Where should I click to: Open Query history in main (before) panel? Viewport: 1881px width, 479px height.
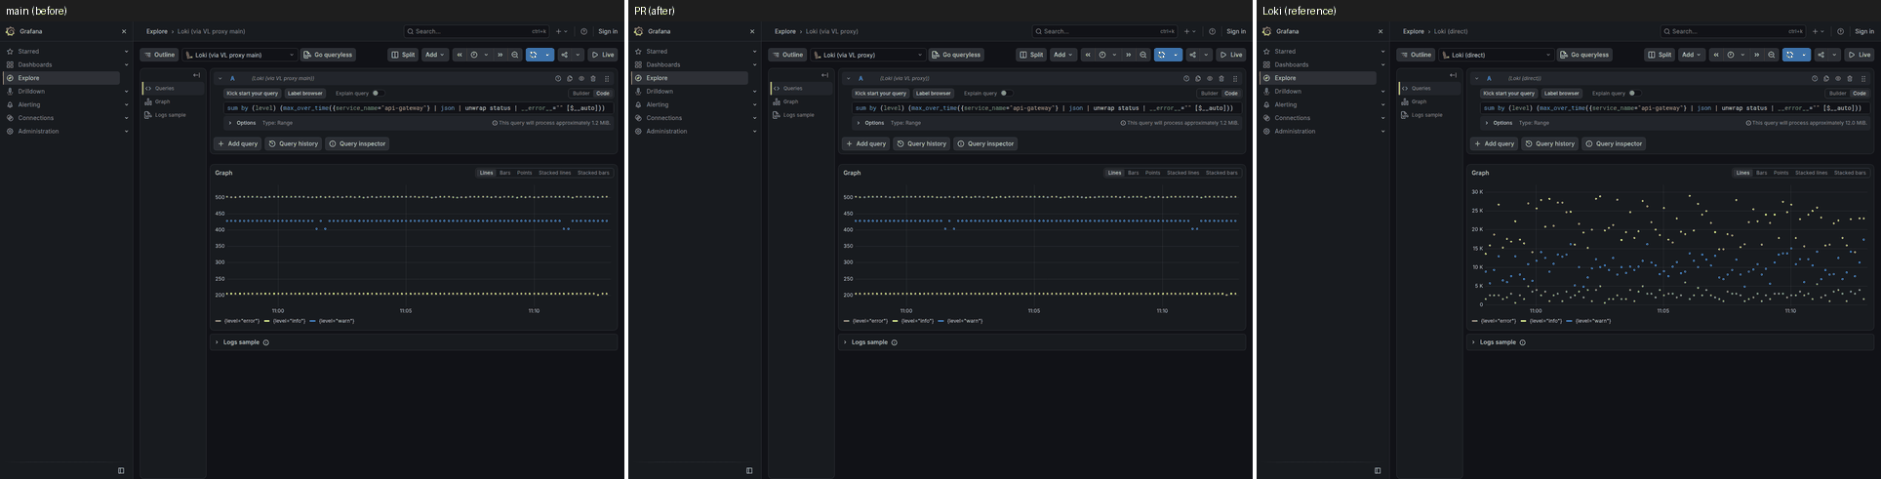[294, 143]
